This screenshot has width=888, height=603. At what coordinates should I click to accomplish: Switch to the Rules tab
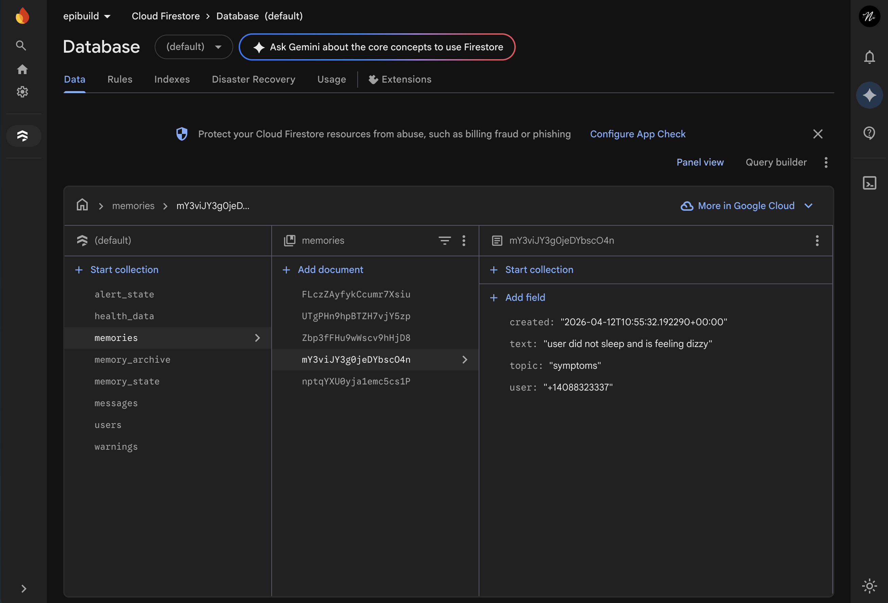tap(120, 80)
